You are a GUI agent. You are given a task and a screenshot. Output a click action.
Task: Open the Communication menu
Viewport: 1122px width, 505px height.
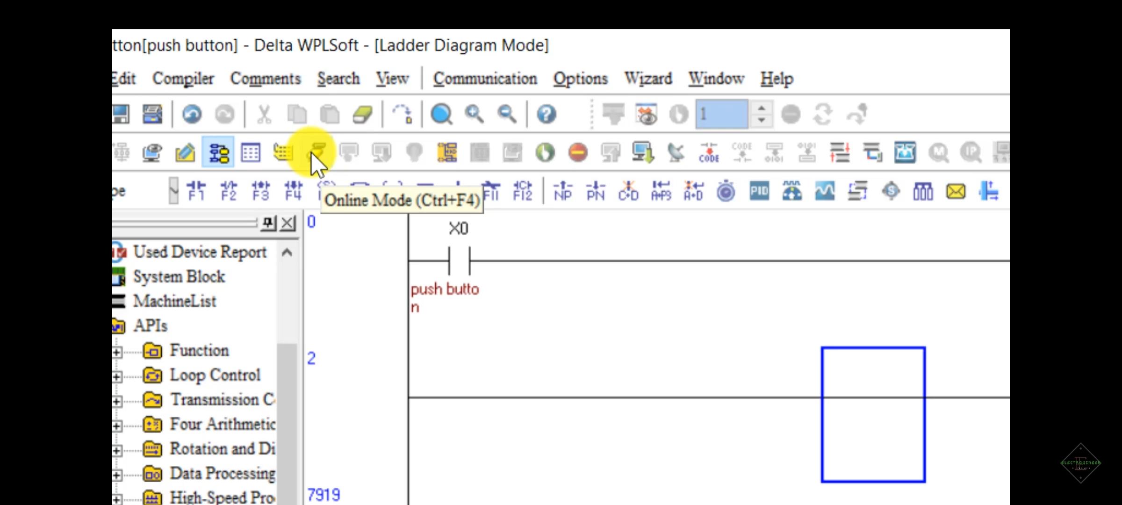(x=486, y=79)
